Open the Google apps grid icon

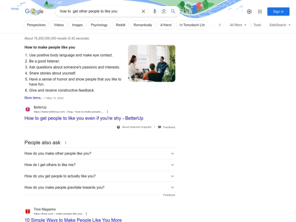click(260, 12)
